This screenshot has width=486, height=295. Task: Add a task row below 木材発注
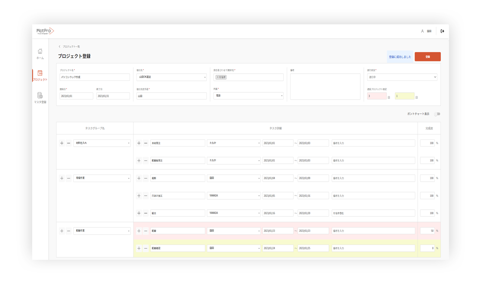(x=139, y=143)
